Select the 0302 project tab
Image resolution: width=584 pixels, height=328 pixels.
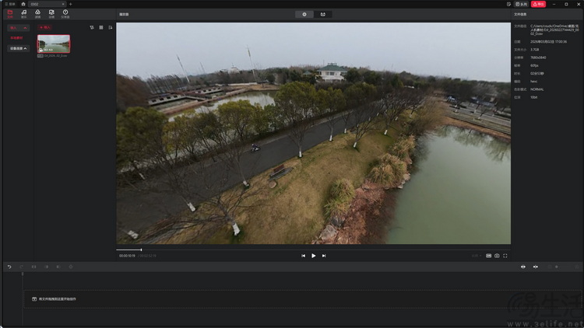point(47,4)
